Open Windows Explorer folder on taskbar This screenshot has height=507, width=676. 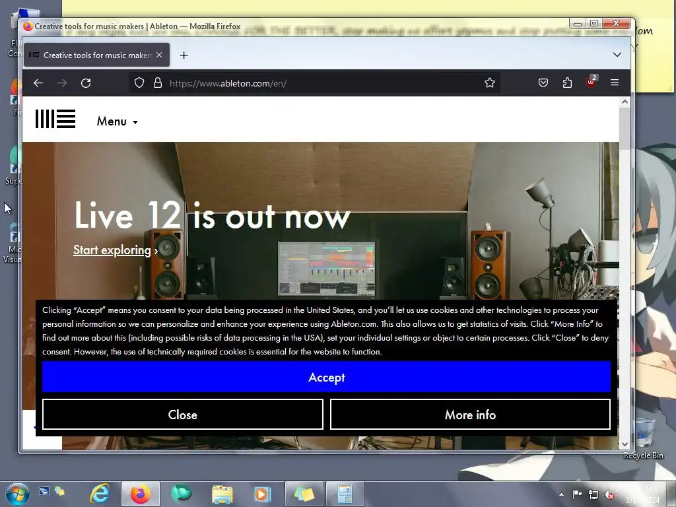[222, 494]
